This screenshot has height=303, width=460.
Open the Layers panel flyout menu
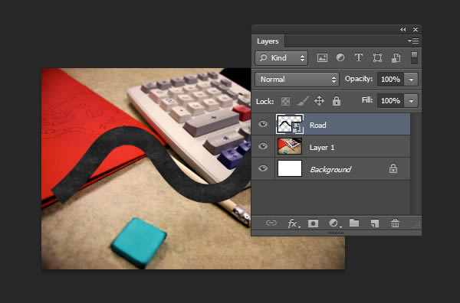tap(413, 41)
